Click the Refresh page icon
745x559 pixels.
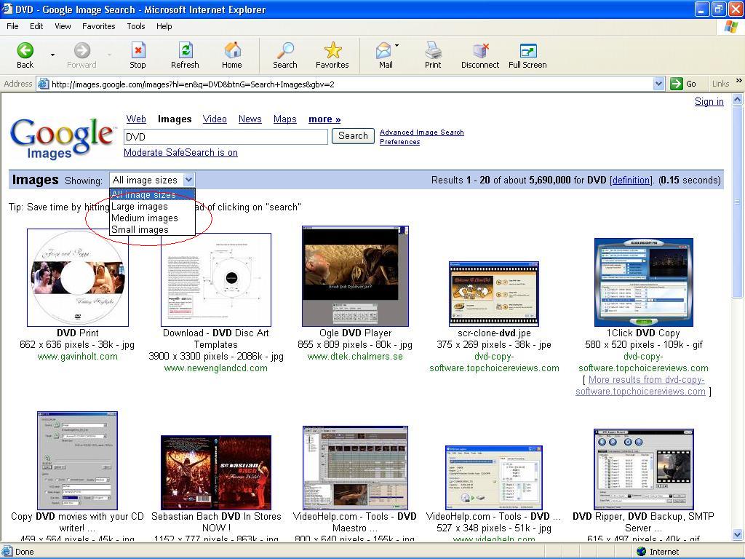point(186,50)
